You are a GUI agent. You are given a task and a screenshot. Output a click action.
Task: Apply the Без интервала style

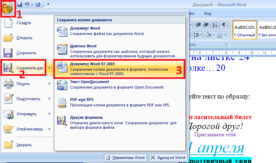pos(267,30)
